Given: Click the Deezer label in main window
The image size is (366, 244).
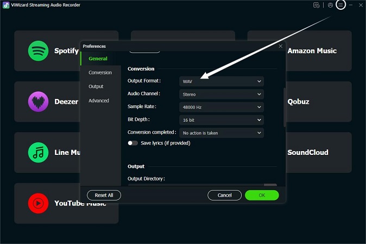Looking at the screenshot, I should (66, 102).
